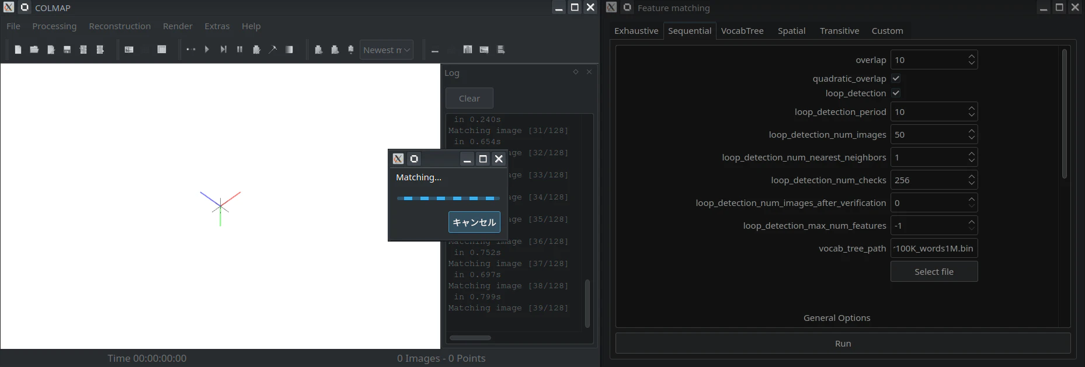Decrease the loop_detection_period value with down arrow
This screenshot has width=1085, height=367.
[971, 115]
